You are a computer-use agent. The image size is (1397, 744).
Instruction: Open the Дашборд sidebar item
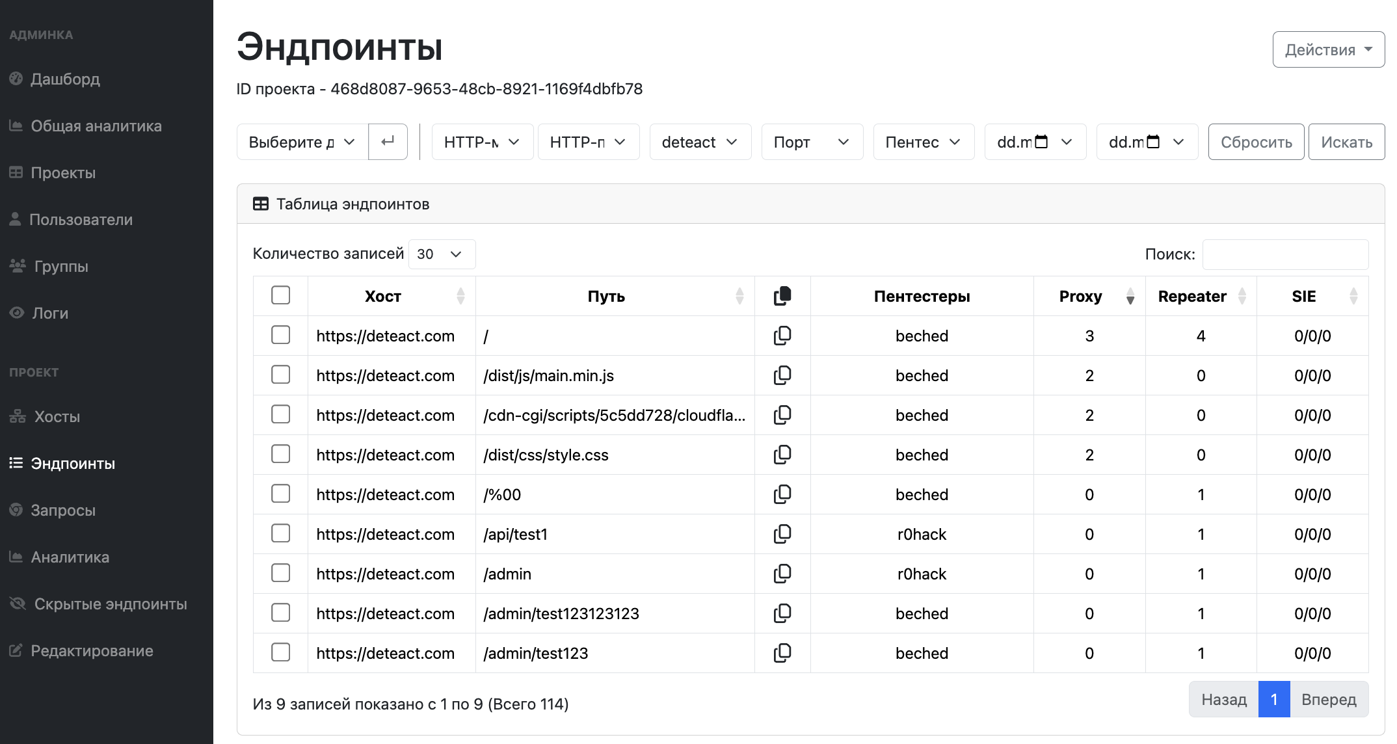tap(55, 79)
